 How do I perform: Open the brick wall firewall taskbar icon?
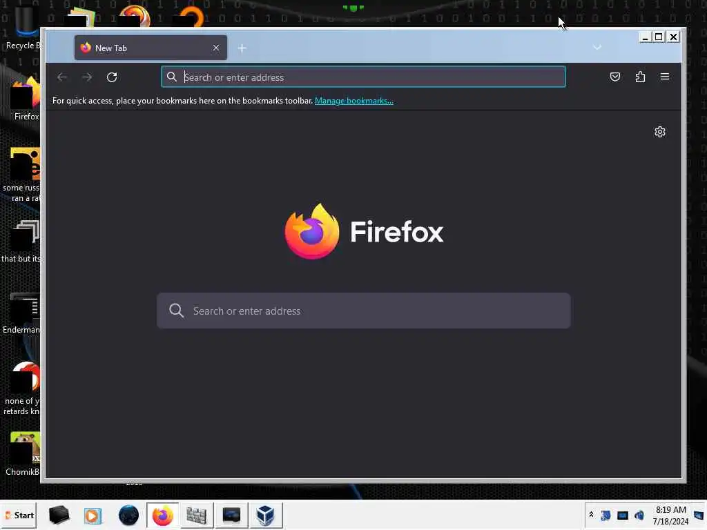point(197,515)
